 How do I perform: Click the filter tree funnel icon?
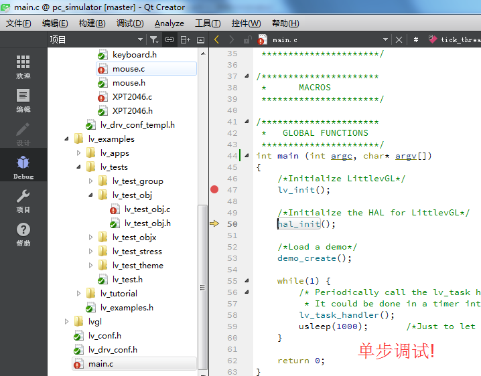(x=154, y=39)
